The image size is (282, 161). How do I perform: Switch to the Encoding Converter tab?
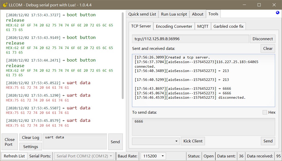[x=174, y=26]
